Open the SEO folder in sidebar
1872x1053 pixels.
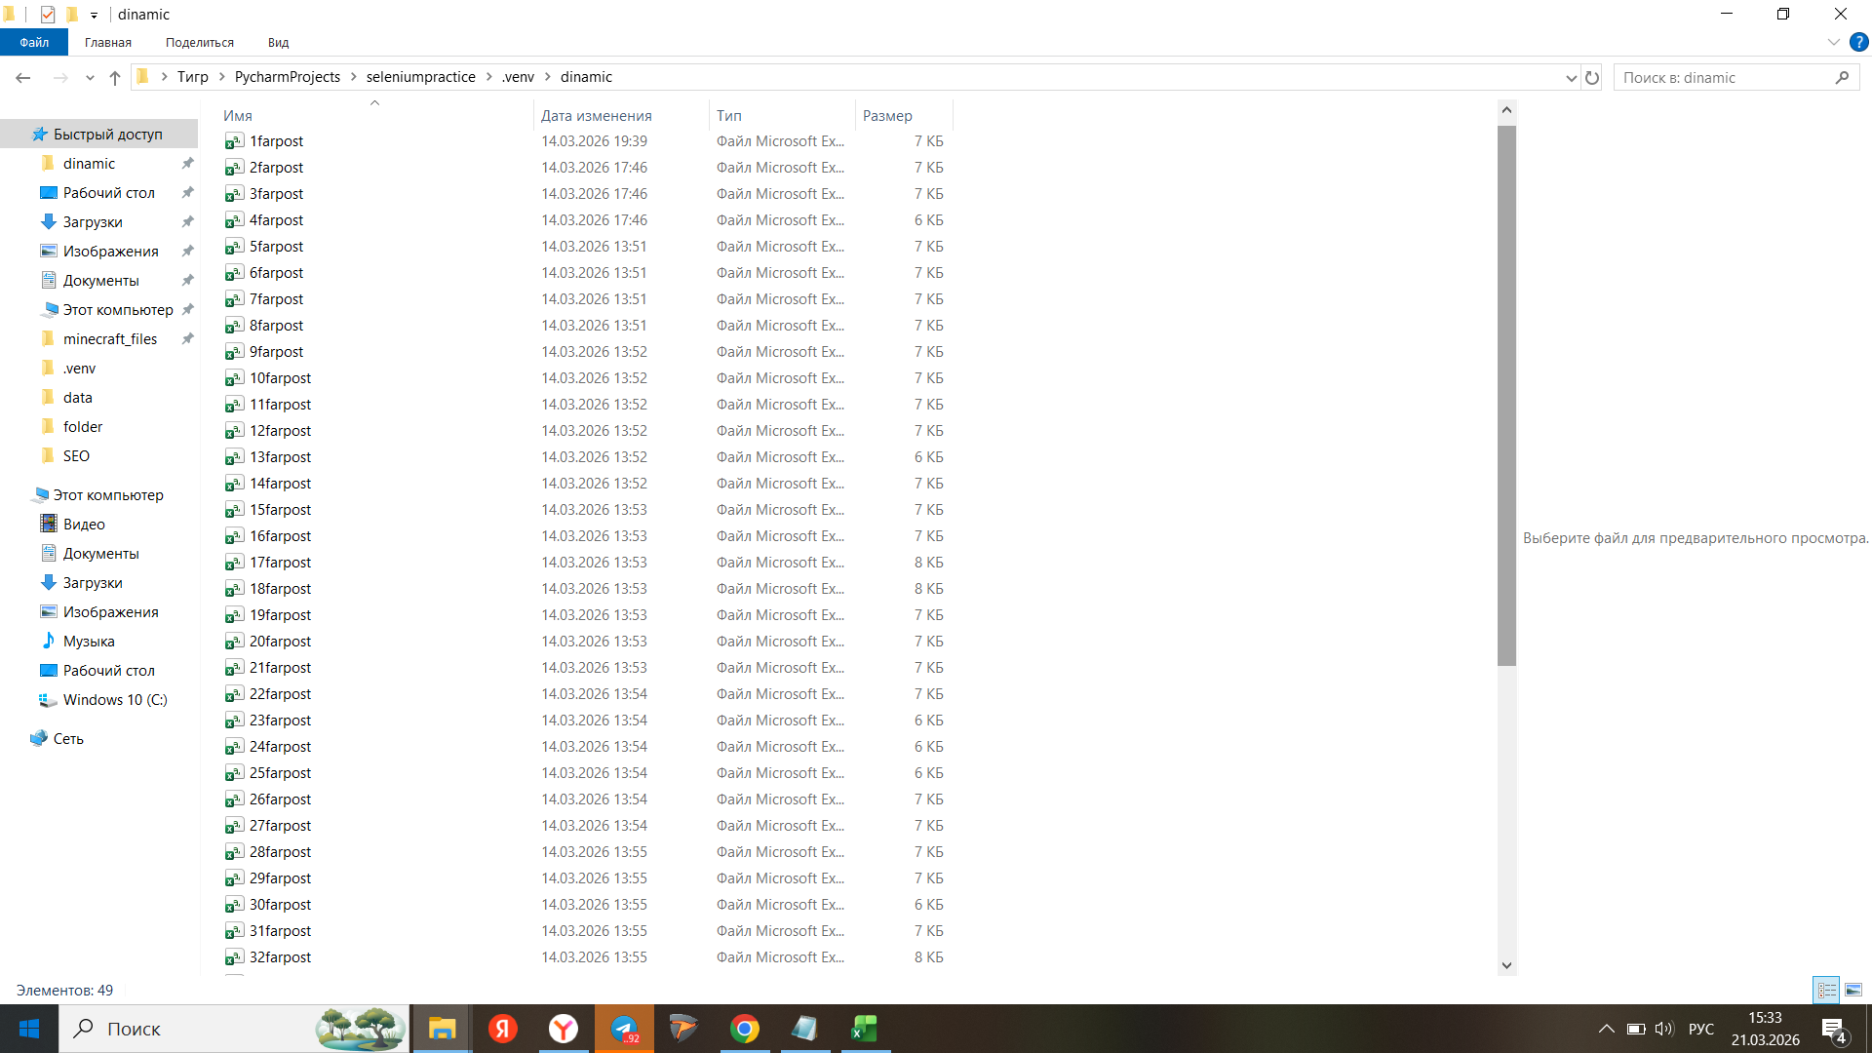(x=76, y=456)
